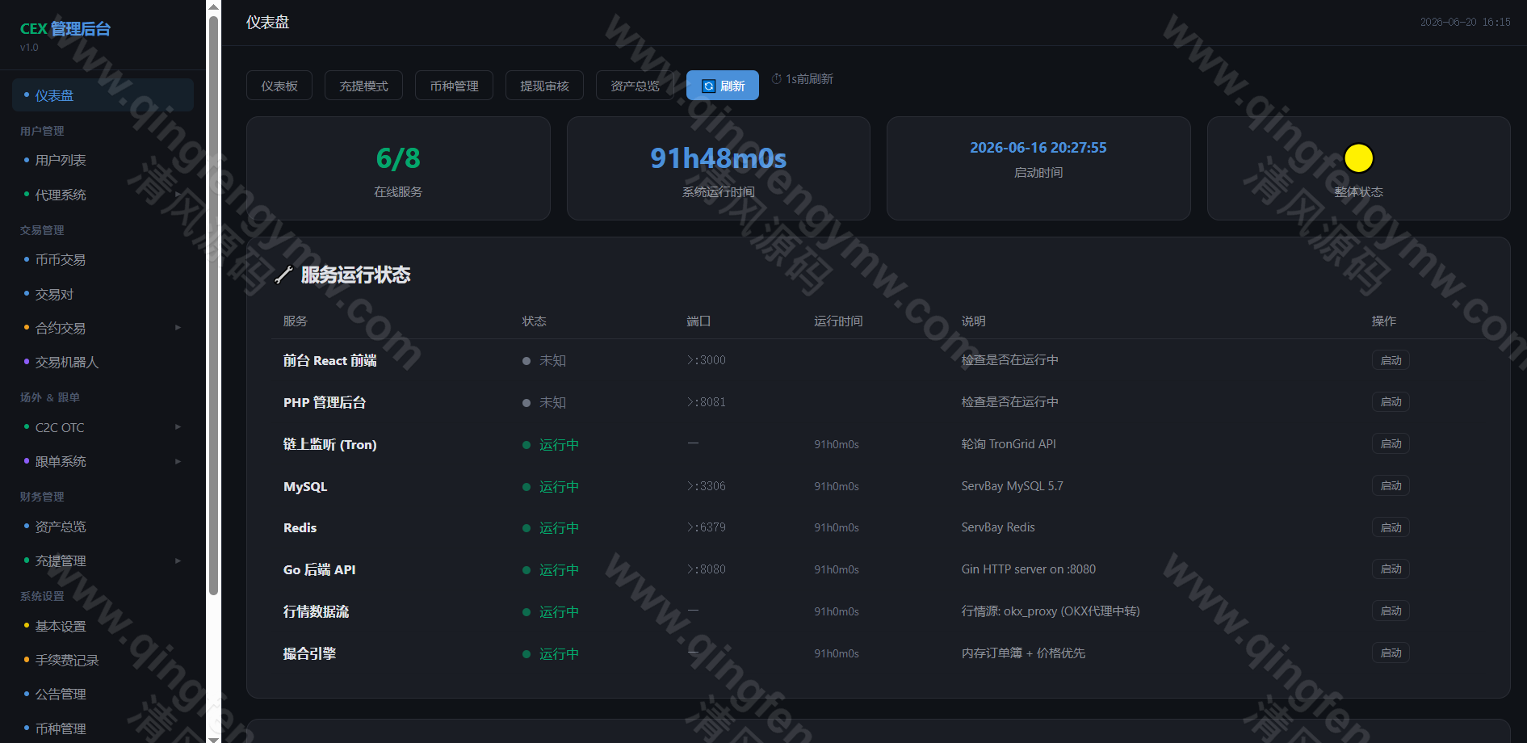Click the 内存订单簿 + 价格优先 description
Screen dimensions: 1527x743
pyautogui.click(x=1023, y=653)
